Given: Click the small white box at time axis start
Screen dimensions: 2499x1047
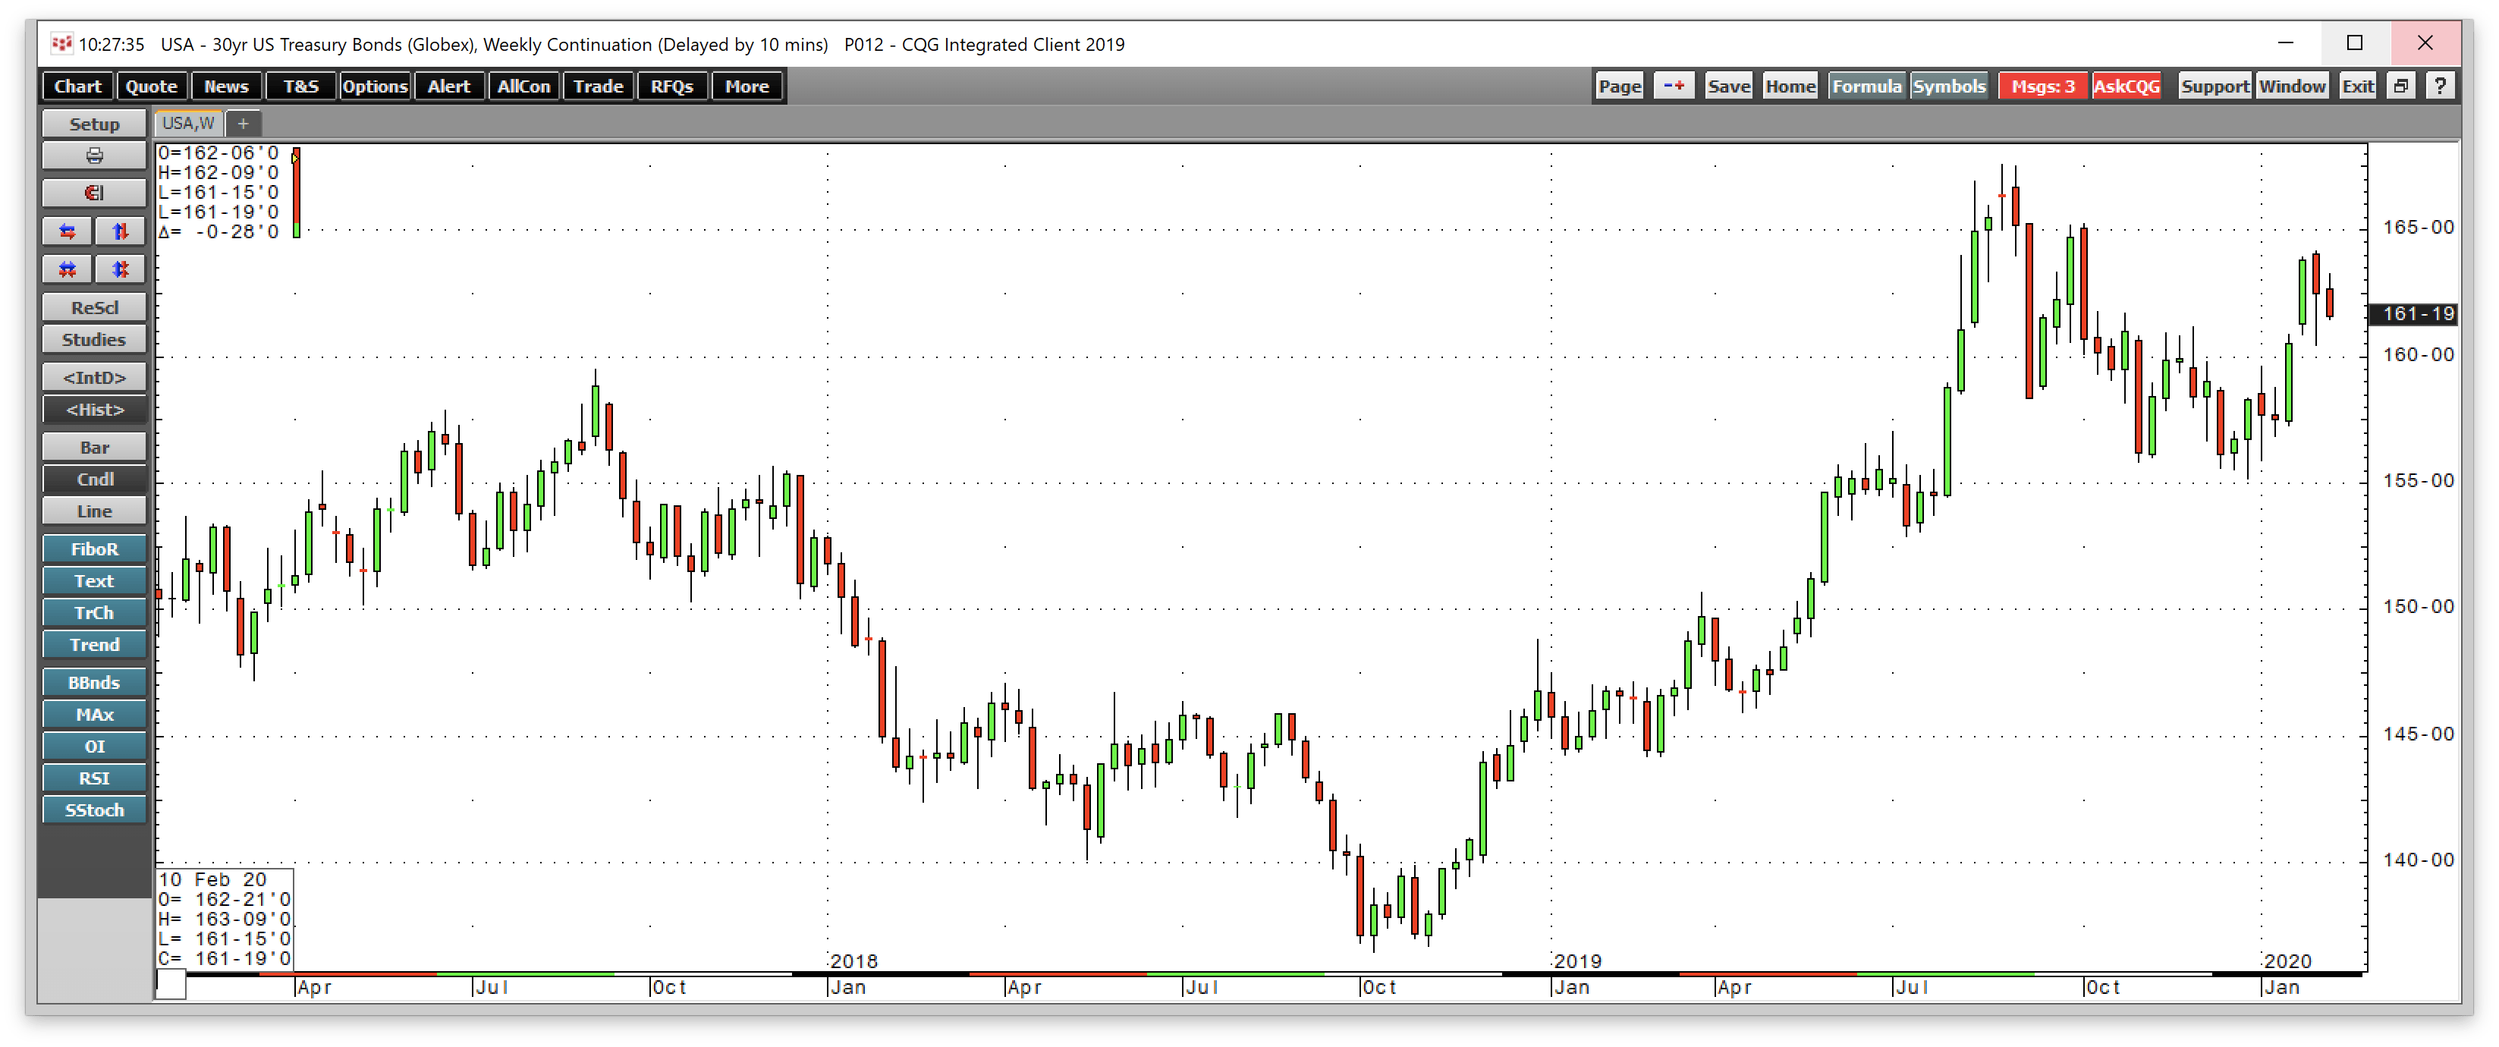Looking at the screenshot, I should click(171, 984).
